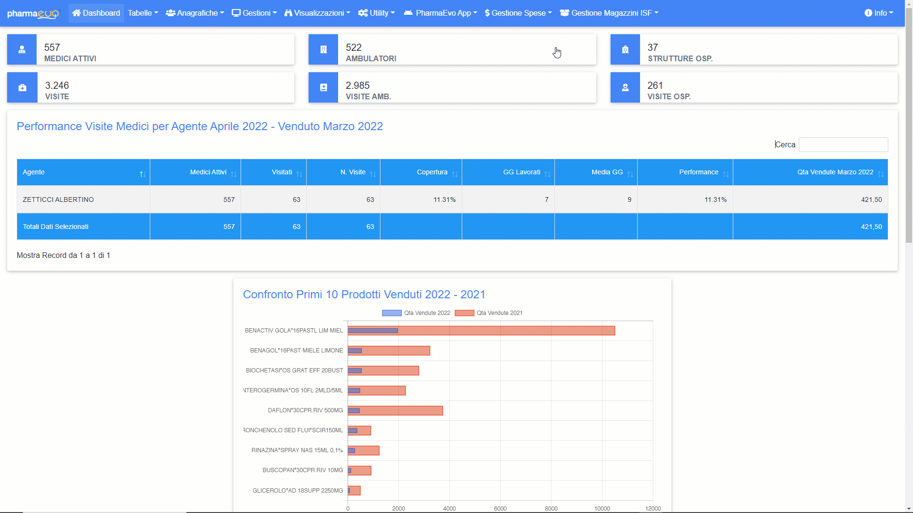Sort by Qta Vendute Marzo 2022 header
Image resolution: width=913 pixels, height=513 pixels.
(x=835, y=172)
